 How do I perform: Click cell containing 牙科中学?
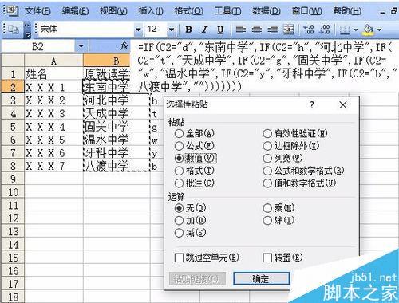coord(117,153)
